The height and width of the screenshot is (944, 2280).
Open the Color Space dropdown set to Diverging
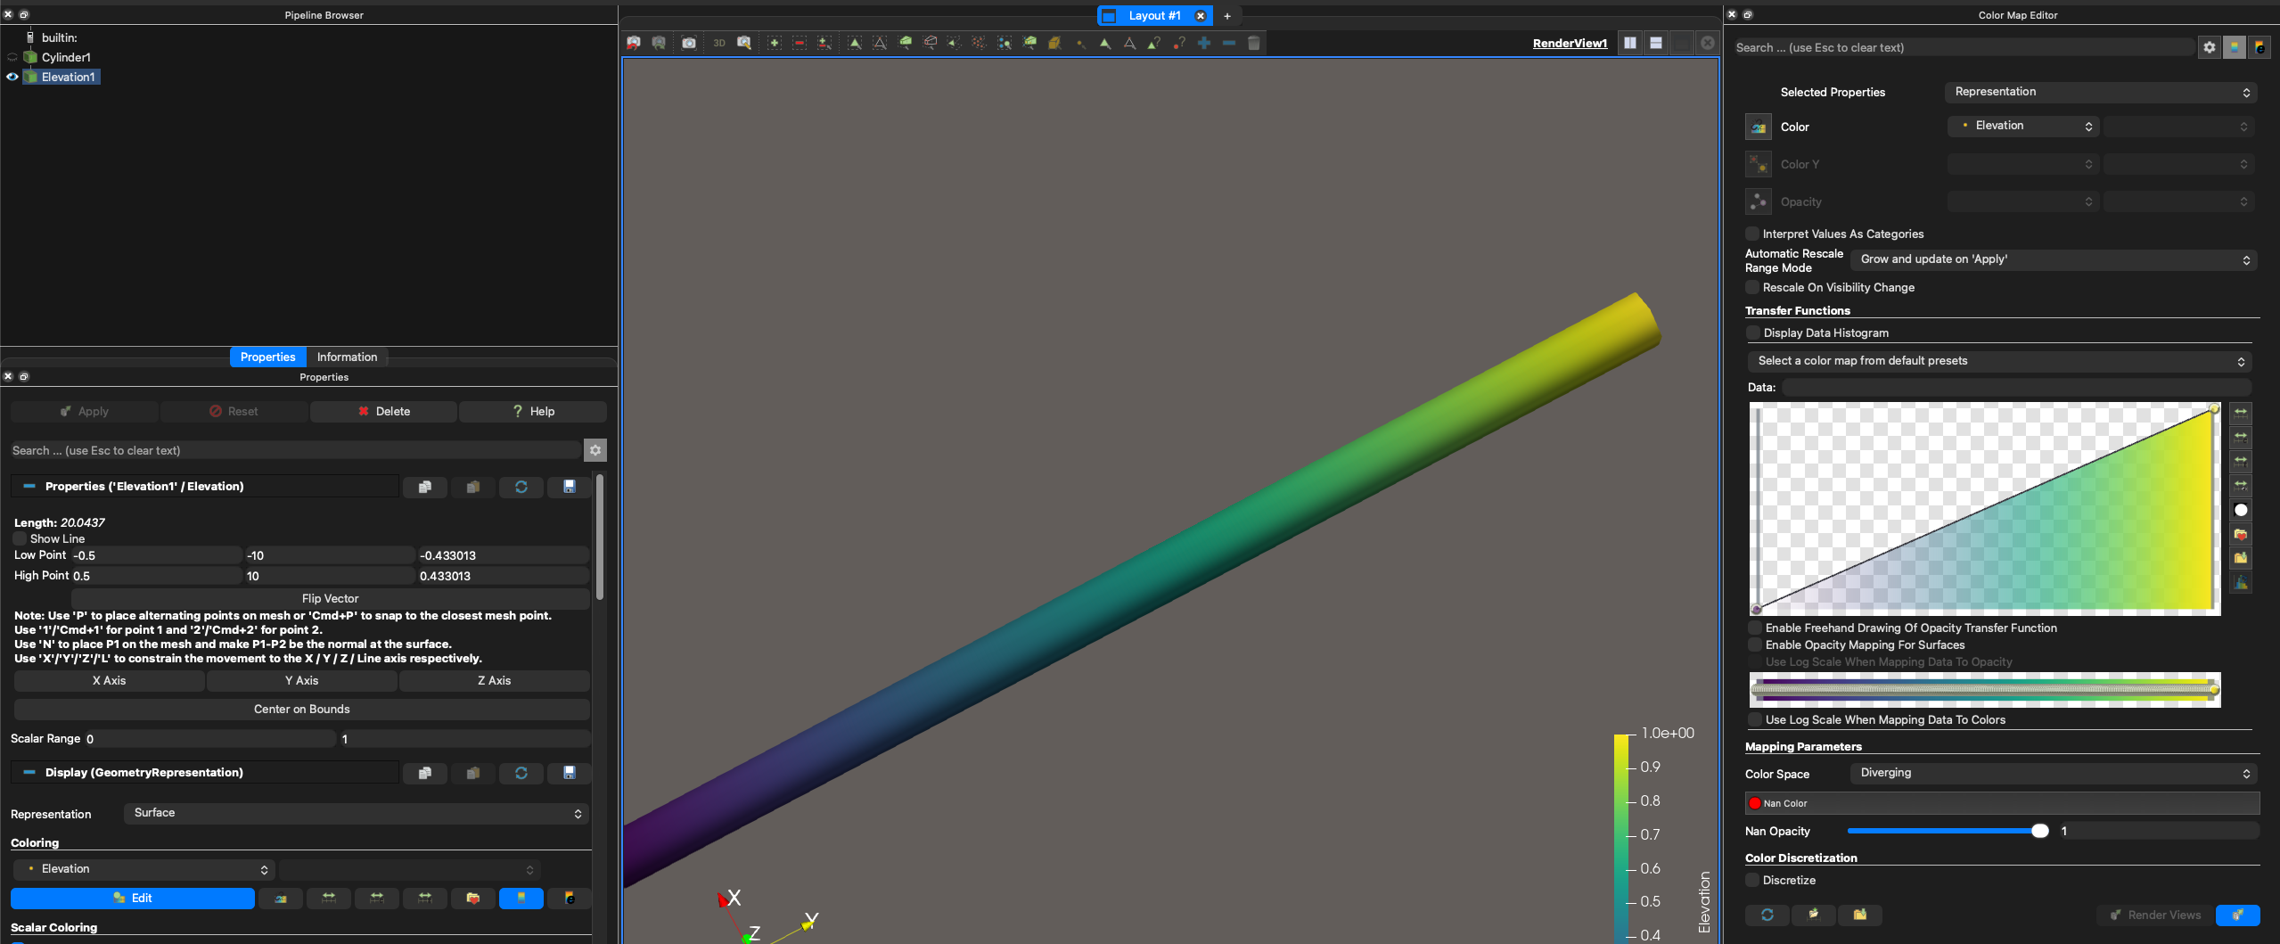[x=2049, y=773]
